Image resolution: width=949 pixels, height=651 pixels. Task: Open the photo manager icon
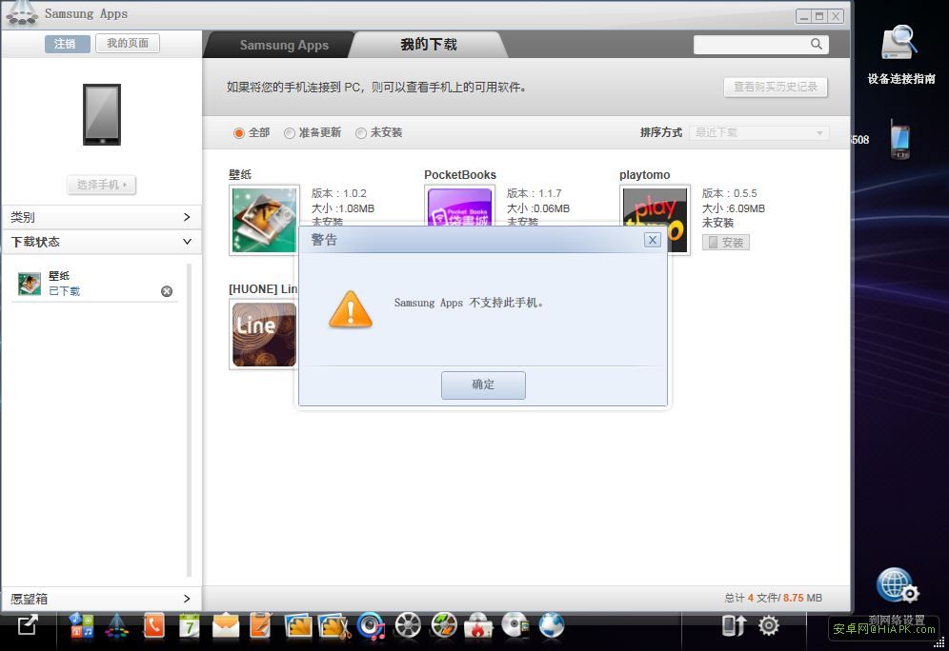[x=298, y=625]
